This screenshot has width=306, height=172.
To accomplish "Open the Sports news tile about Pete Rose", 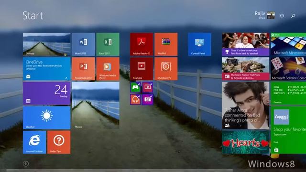I will (245, 44).
